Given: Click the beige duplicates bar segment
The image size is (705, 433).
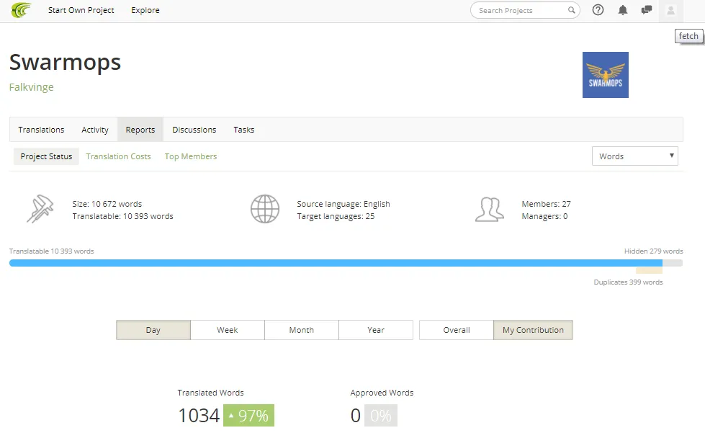Looking at the screenshot, I should coord(649,271).
